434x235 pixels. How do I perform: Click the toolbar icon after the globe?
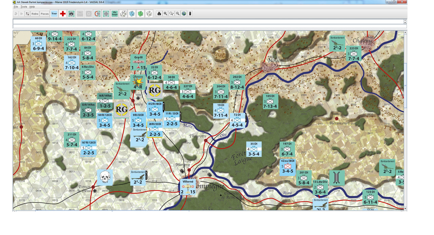(x=190, y=14)
